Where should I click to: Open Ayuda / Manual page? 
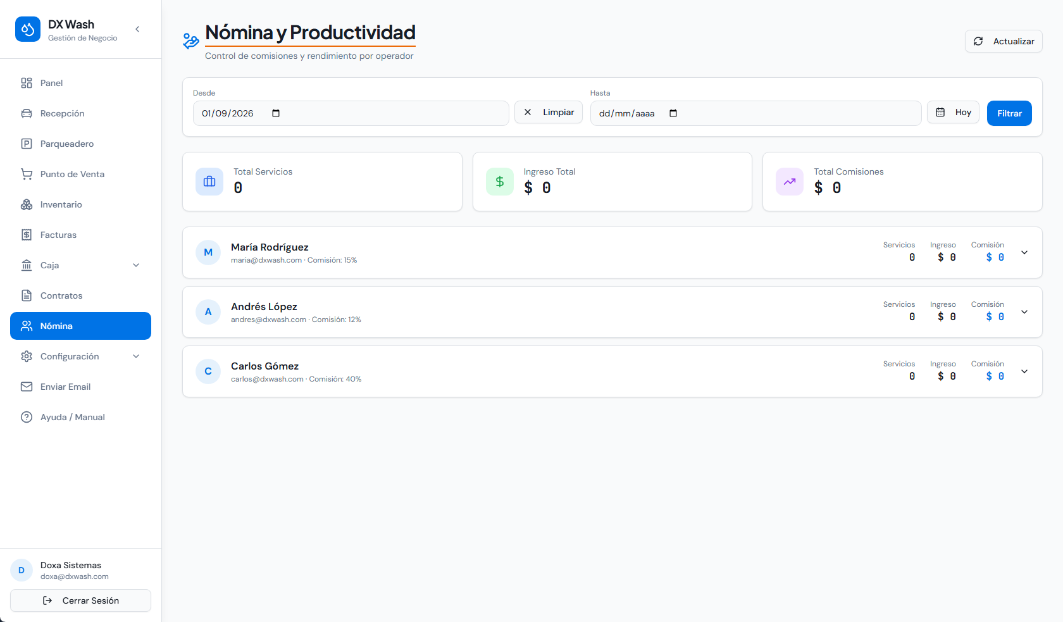(80, 417)
